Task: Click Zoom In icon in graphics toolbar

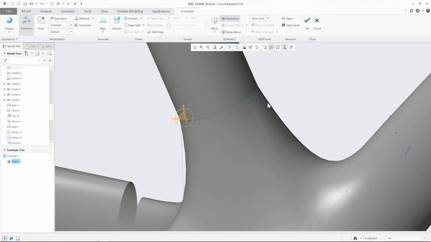Action: [x=201, y=47]
